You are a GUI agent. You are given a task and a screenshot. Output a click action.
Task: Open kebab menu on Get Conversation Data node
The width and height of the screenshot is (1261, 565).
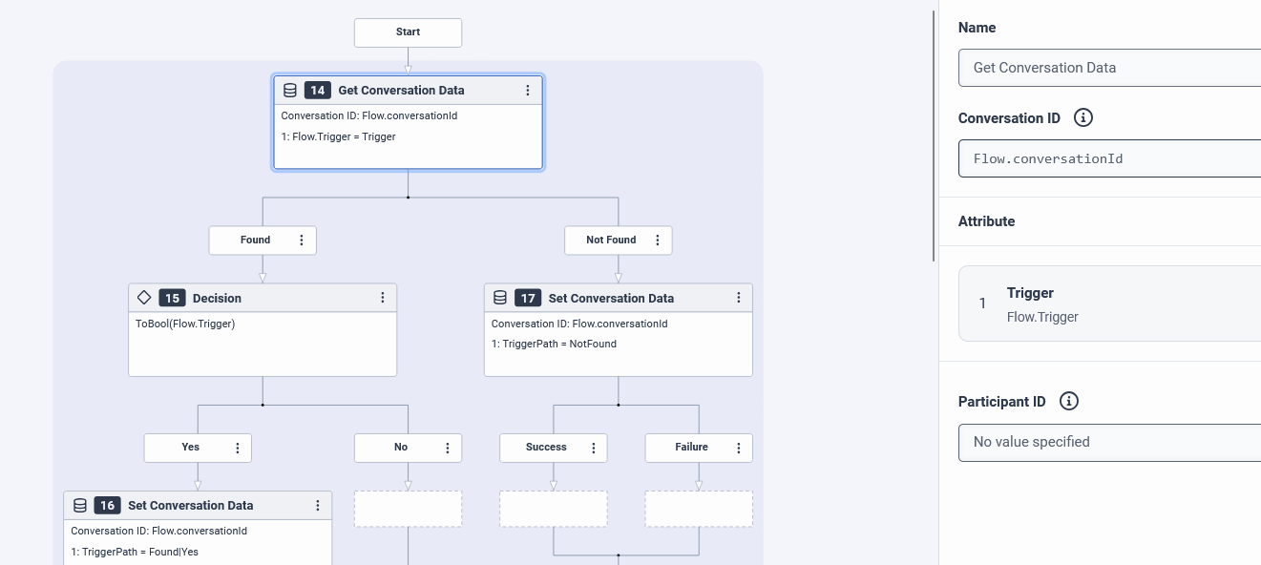pos(528,91)
